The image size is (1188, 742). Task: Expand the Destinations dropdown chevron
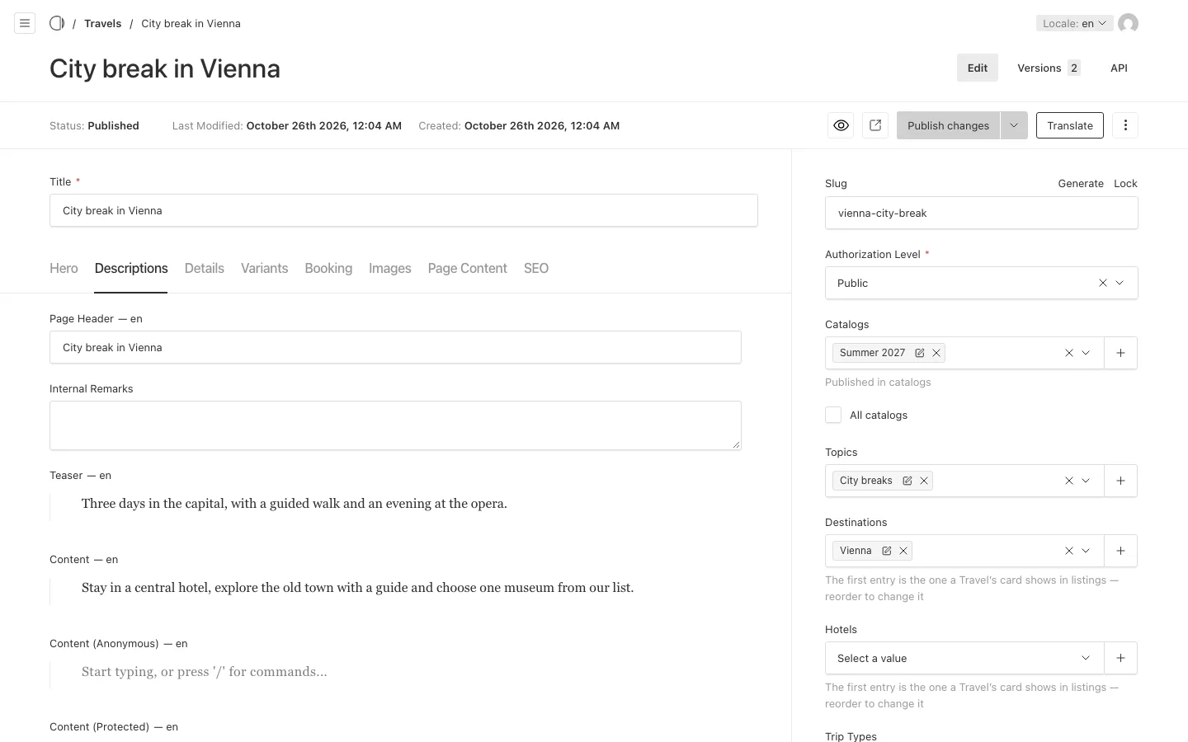1086,551
